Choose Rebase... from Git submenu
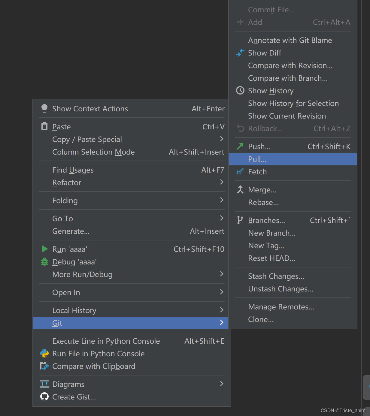 tap(293, 202)
